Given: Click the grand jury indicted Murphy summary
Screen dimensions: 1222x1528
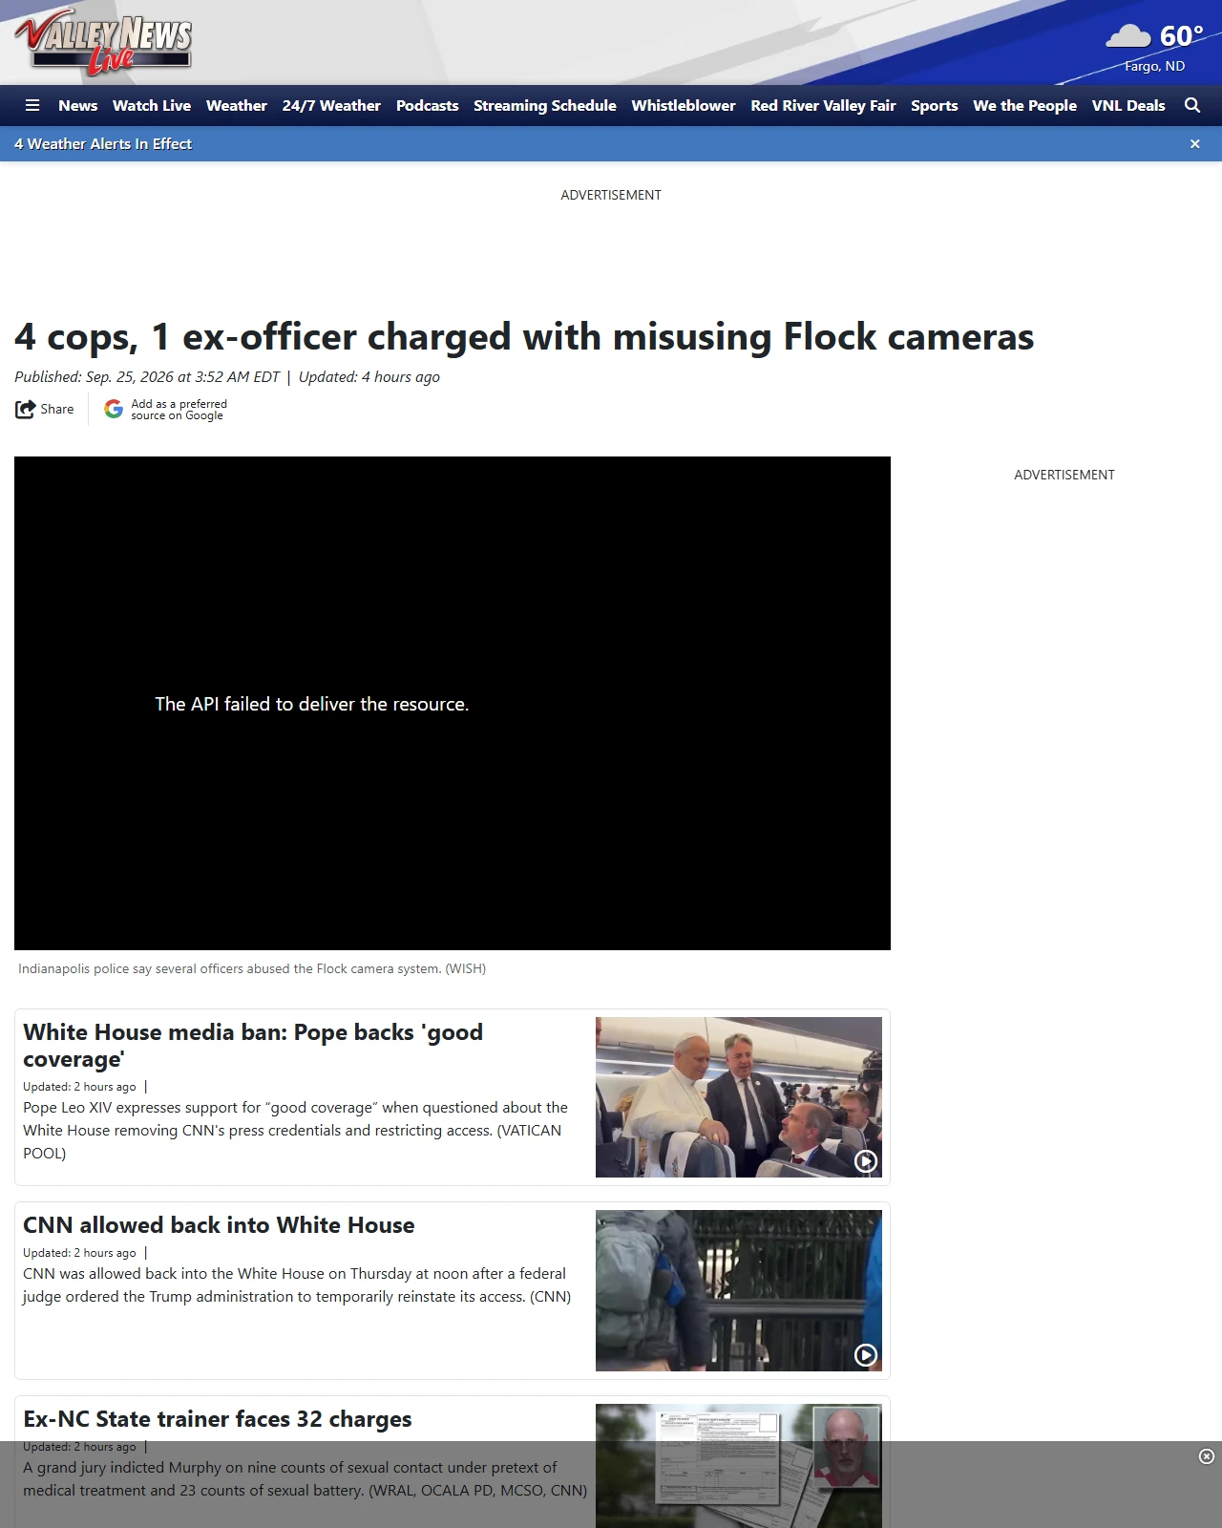Looking at the screenshot, I should tap(305, 1479).
